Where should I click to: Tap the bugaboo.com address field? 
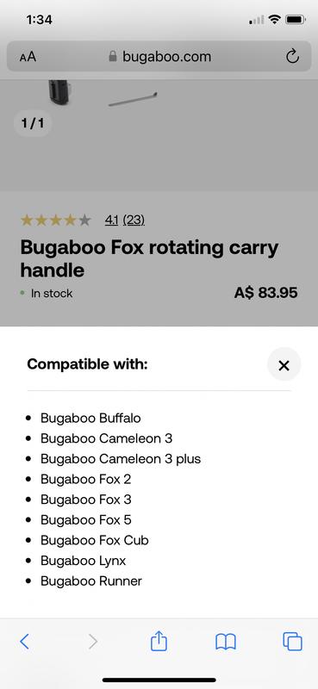point(159,56)
